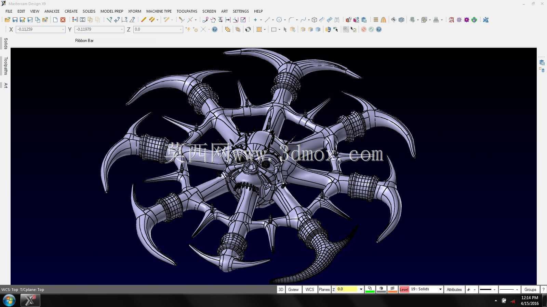Image resolution: width=547 pixels, height=307 pixels.
Task: Click the Planes button
Action: [324, 289]
